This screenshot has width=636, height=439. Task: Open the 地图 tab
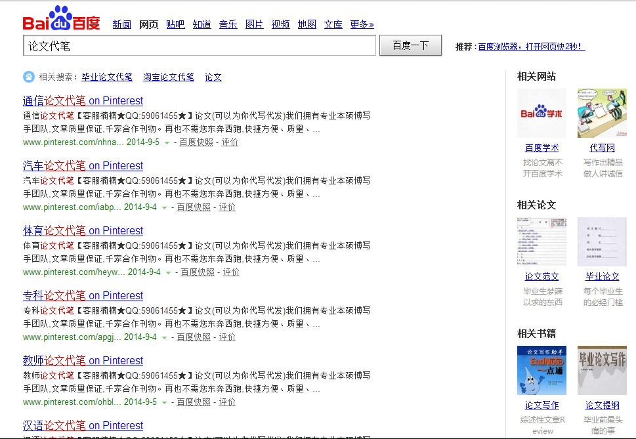[307, 24]
